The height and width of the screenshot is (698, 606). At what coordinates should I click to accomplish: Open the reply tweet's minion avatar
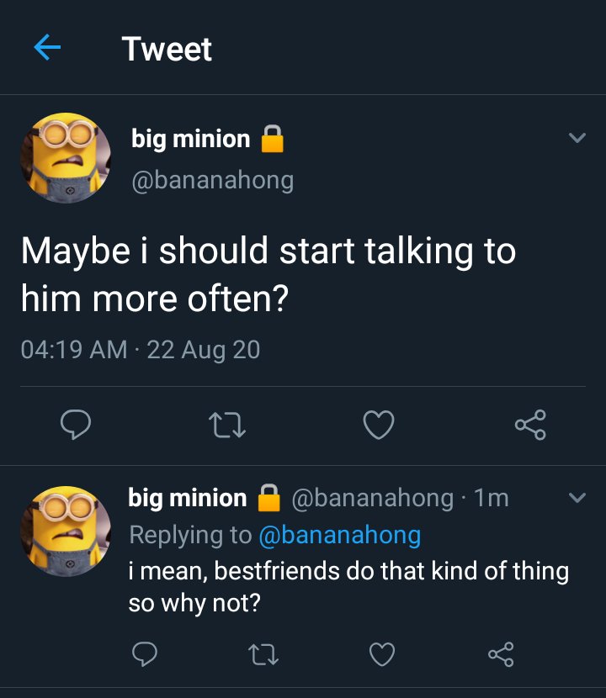[x=66, y=531]
